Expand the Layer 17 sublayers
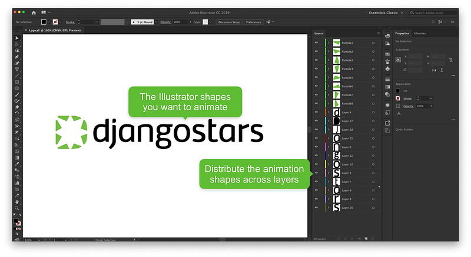This screenshot has height=257, width=471. coord(328,121)
